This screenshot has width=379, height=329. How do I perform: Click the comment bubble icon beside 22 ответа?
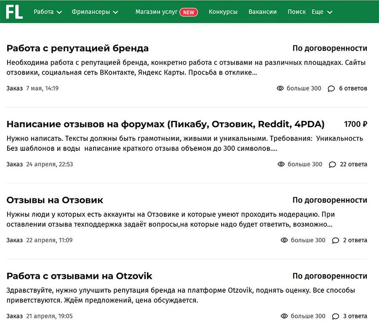(x=332, y=164)
